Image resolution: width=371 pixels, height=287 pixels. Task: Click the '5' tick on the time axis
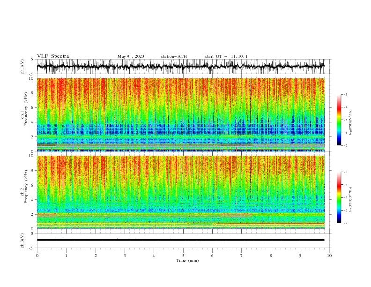point(183,256)
